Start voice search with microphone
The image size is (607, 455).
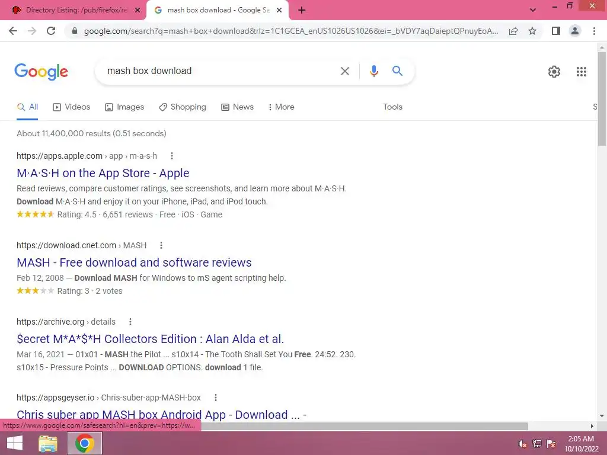pyautogui.click(x=374, y=71)
